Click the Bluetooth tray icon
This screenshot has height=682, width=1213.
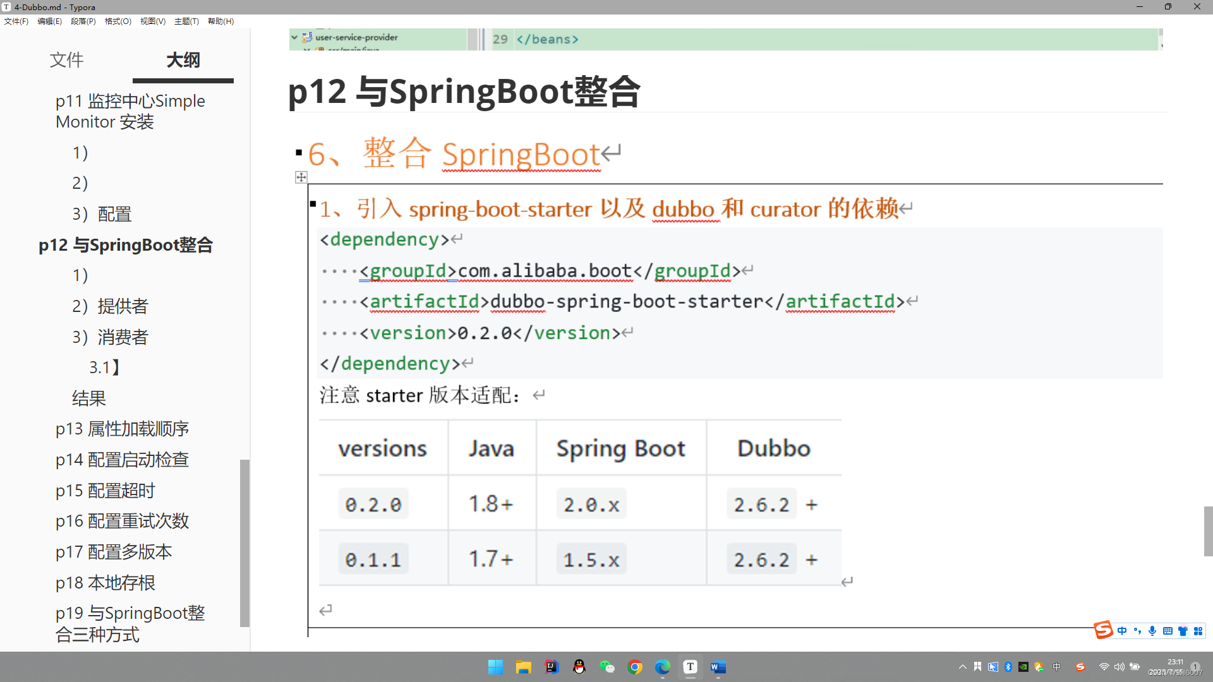(1008, 667)
